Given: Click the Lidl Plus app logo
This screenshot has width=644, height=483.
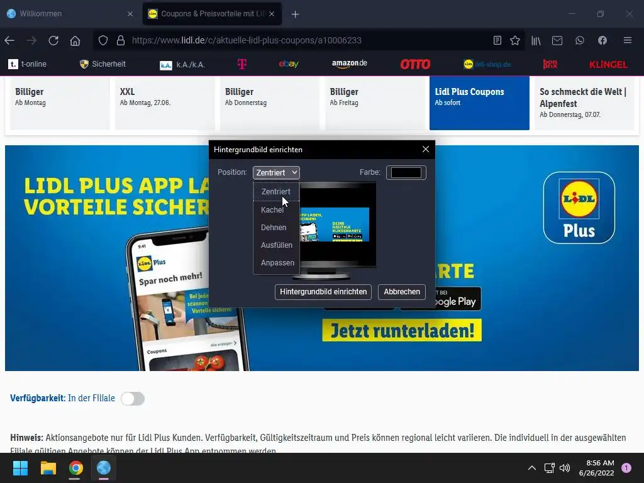Looking at the screenshot, I should tap(579, 208).
